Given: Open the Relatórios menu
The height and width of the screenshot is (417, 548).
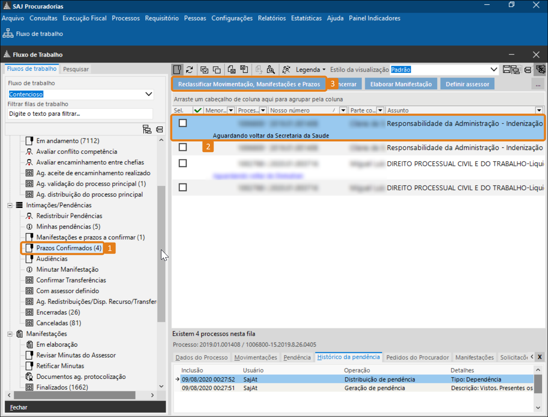Looking at the screenshot, I should (x=272, y=18).
